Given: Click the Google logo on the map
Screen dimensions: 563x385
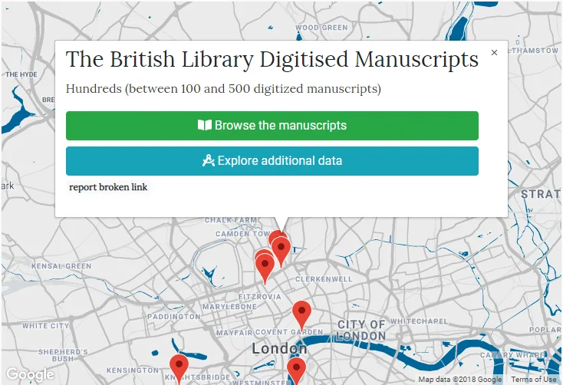Looking at the screenshot, I should [x=30, y=374].
